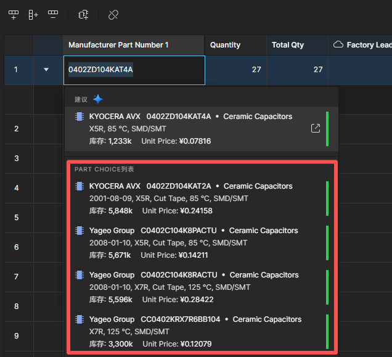Click '2001-08-09, X5R, Cut Tape' description line
Image resolution: width=392 pixels, height=357 pixels.
169,199
